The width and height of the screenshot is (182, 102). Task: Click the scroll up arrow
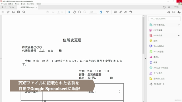tap(143, 16)
